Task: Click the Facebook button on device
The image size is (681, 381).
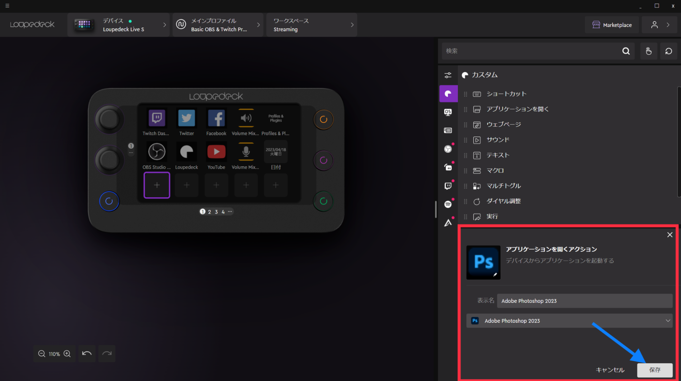Action: pos(216,118)
